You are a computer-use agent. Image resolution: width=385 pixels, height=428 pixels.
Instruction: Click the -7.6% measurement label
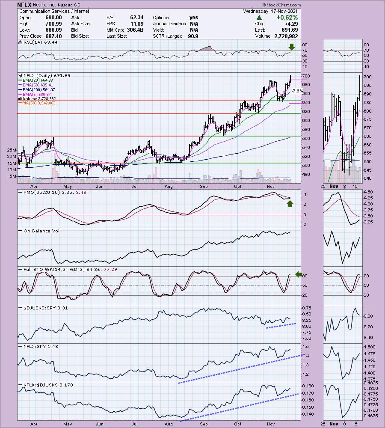[x=297, y=91]
